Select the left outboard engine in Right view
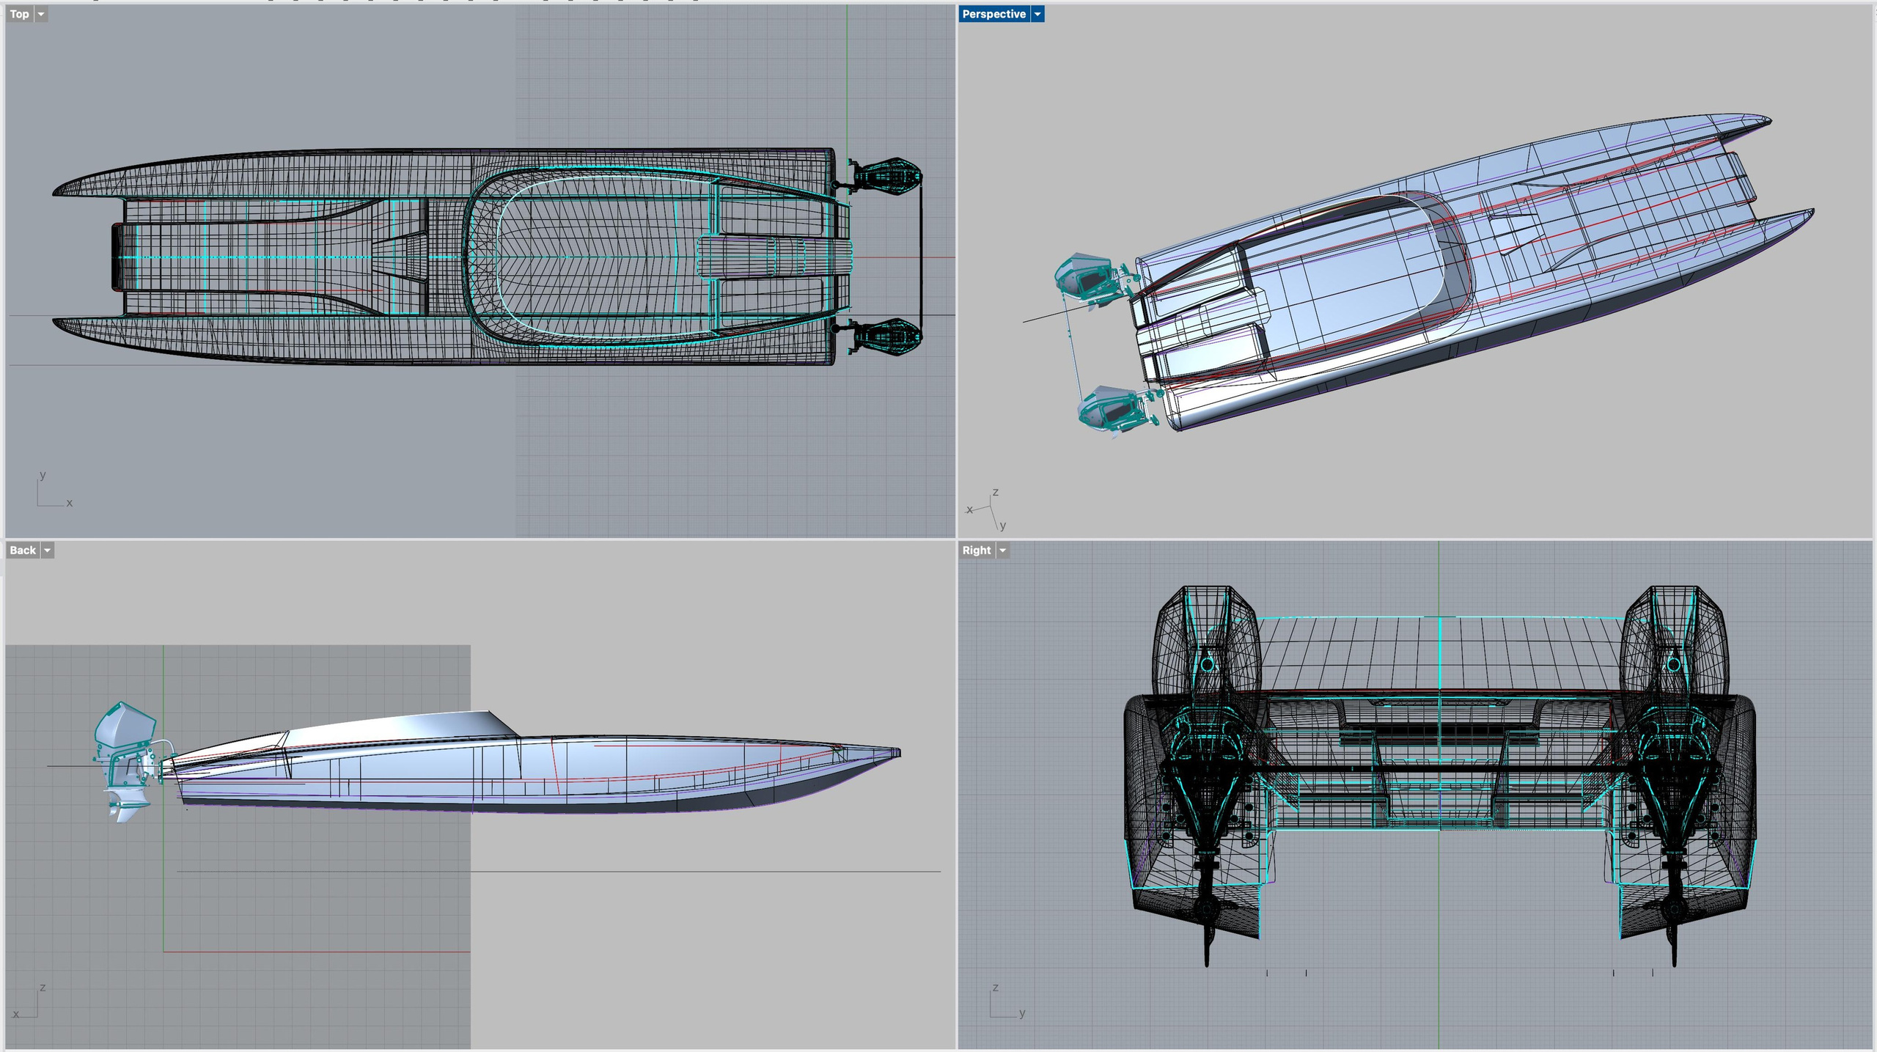This screenshot has height=1052, width=1877. [1207, 770]
